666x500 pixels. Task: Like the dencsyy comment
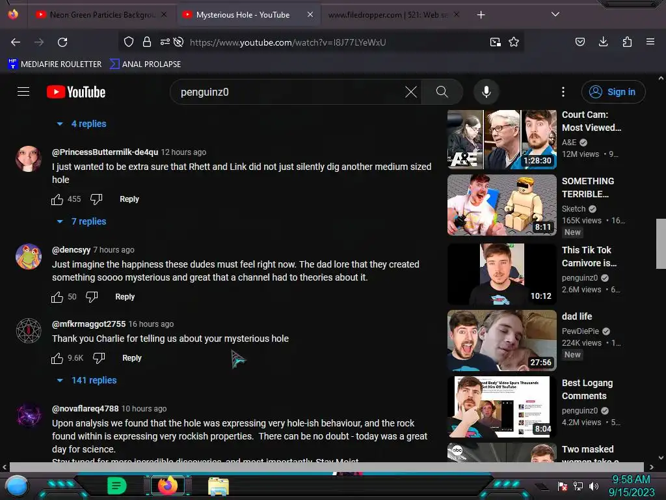57,297
